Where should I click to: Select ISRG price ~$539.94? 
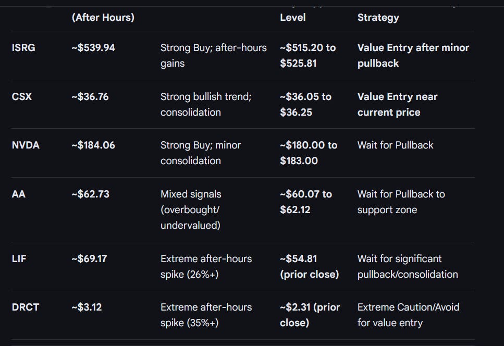point(93,48)
